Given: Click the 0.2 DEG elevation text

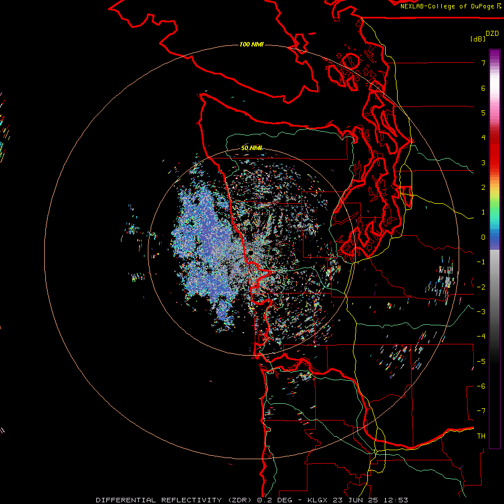Looking at the screenshot, I should pyautogui.click(x=275, y=500).
